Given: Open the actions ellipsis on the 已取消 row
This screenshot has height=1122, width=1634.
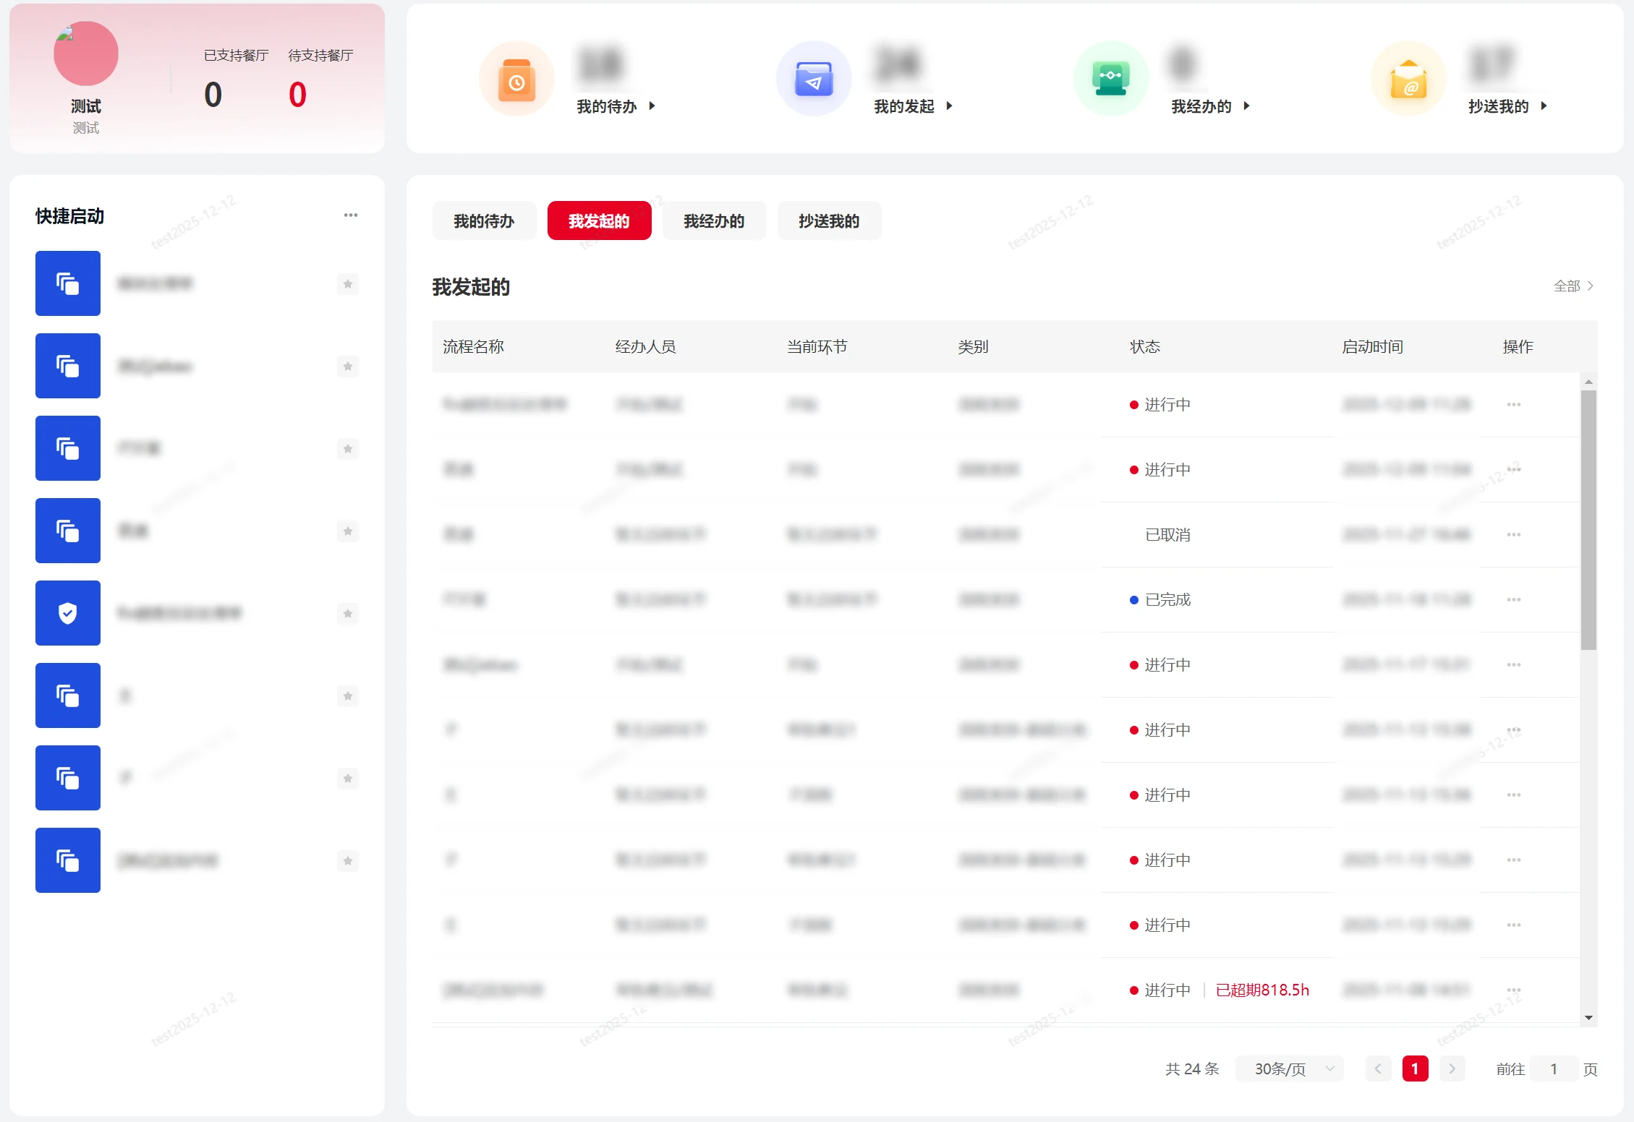Looking at the screenshot, I should (1514, 535).
